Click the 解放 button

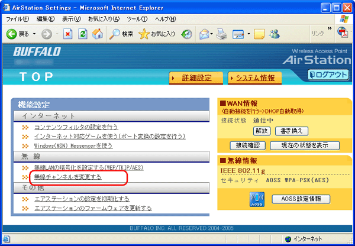tap(262, 131)
